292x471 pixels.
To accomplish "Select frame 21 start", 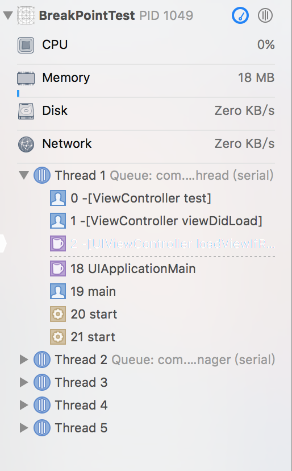I will pyautogui.click(x=162, y=337).
